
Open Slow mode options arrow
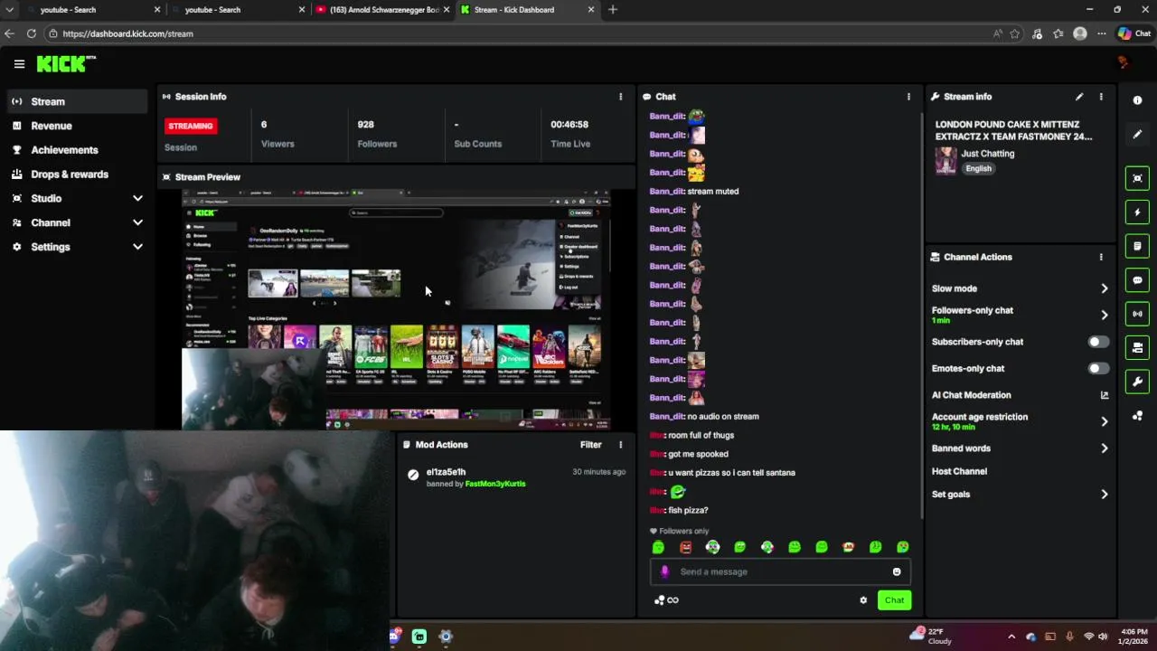(x=1104, y=288)
